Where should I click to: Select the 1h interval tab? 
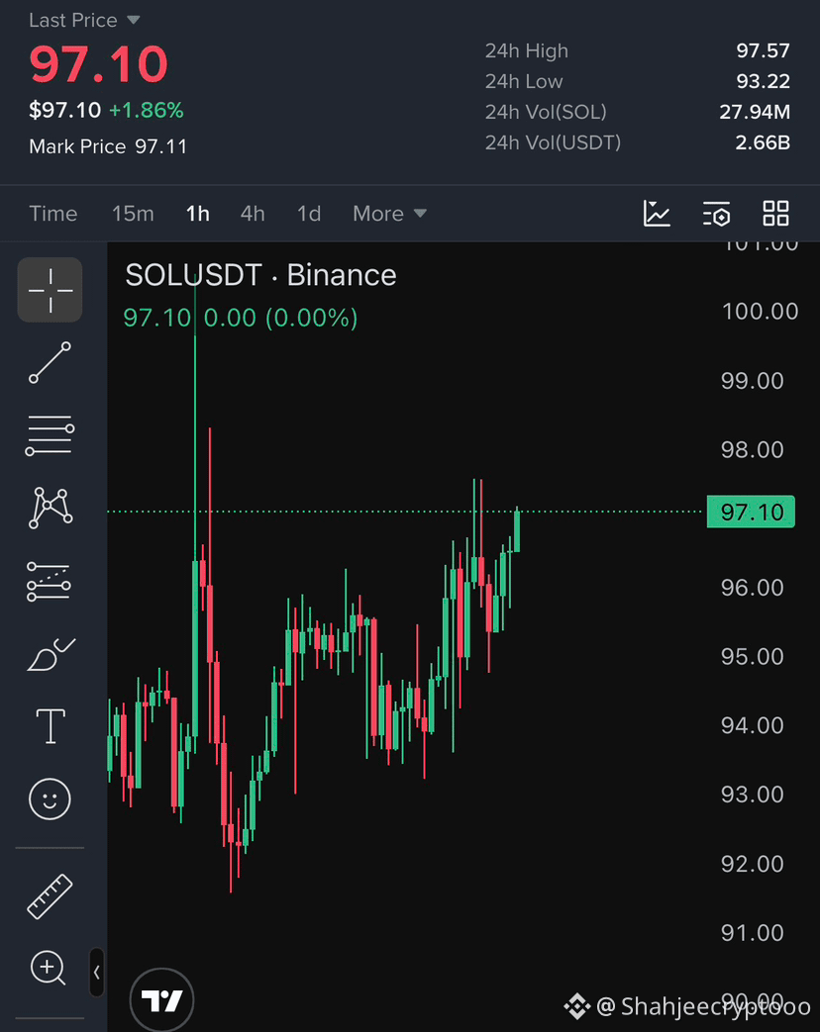click(198, 214)
